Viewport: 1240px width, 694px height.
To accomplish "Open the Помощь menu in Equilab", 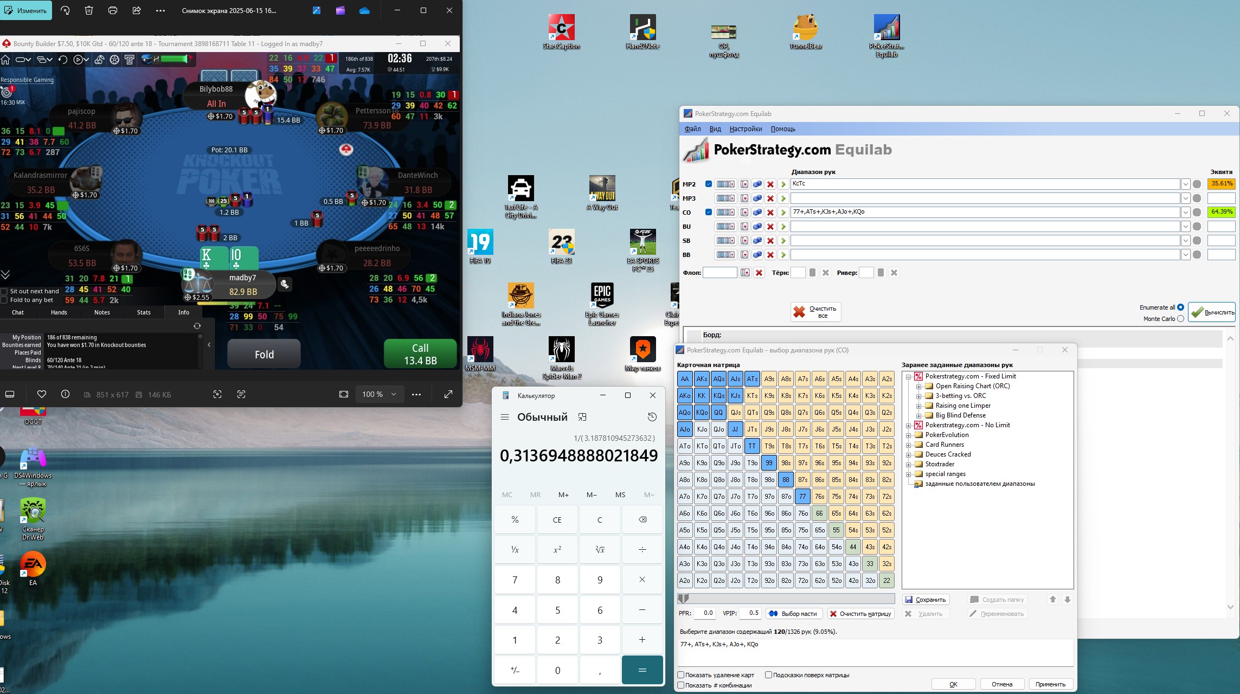I will [783, 129].
